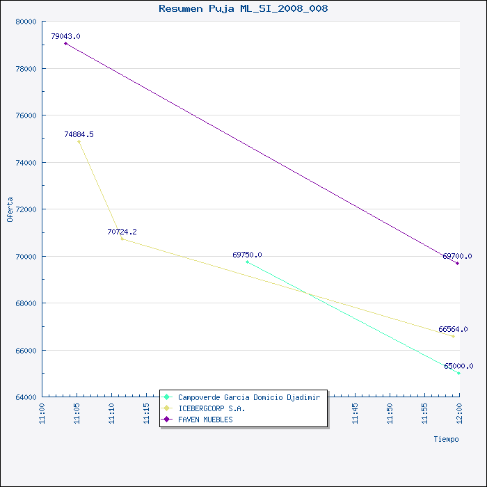The height and width of the screenshot is (487, 487).
Task: Click the 80000 value on the Oferta axis
Action: coord(26,22)
